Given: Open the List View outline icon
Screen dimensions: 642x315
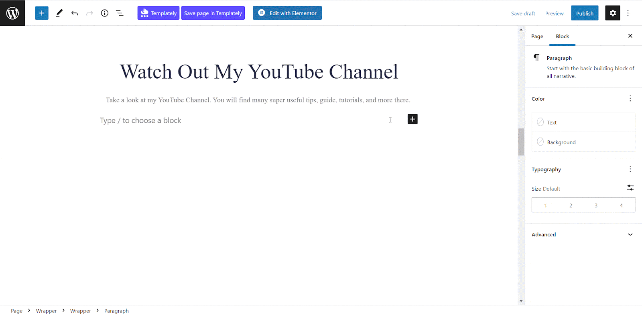Looking at the screenshot, I should coord(120,13).
